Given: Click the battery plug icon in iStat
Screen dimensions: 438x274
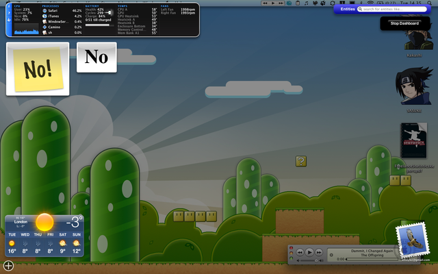Looking at the screenshot, I should 109,12.
